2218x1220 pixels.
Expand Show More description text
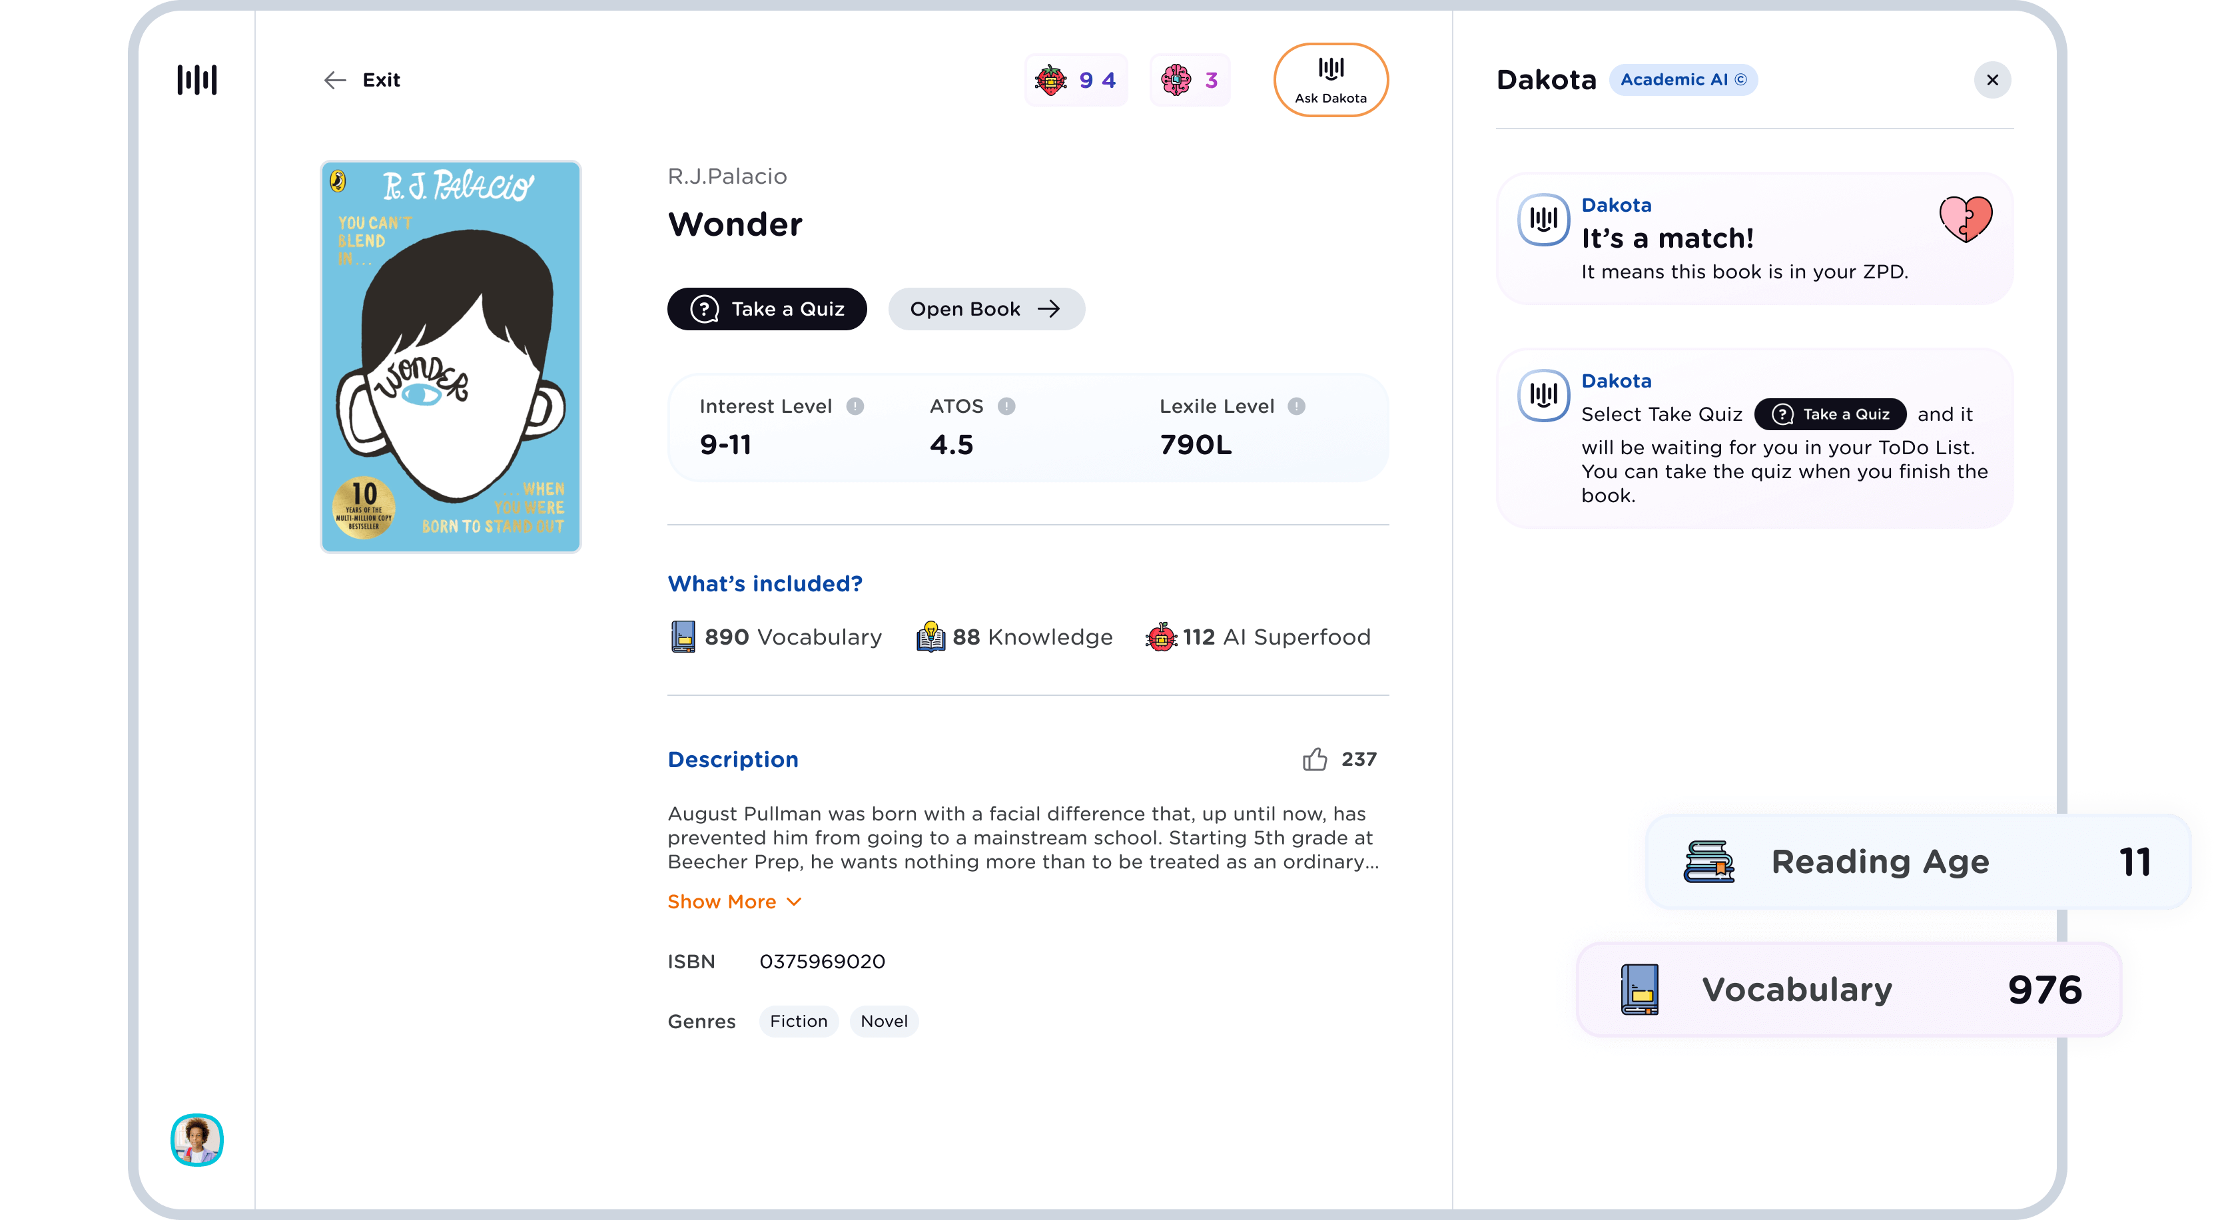coord(732,902)
